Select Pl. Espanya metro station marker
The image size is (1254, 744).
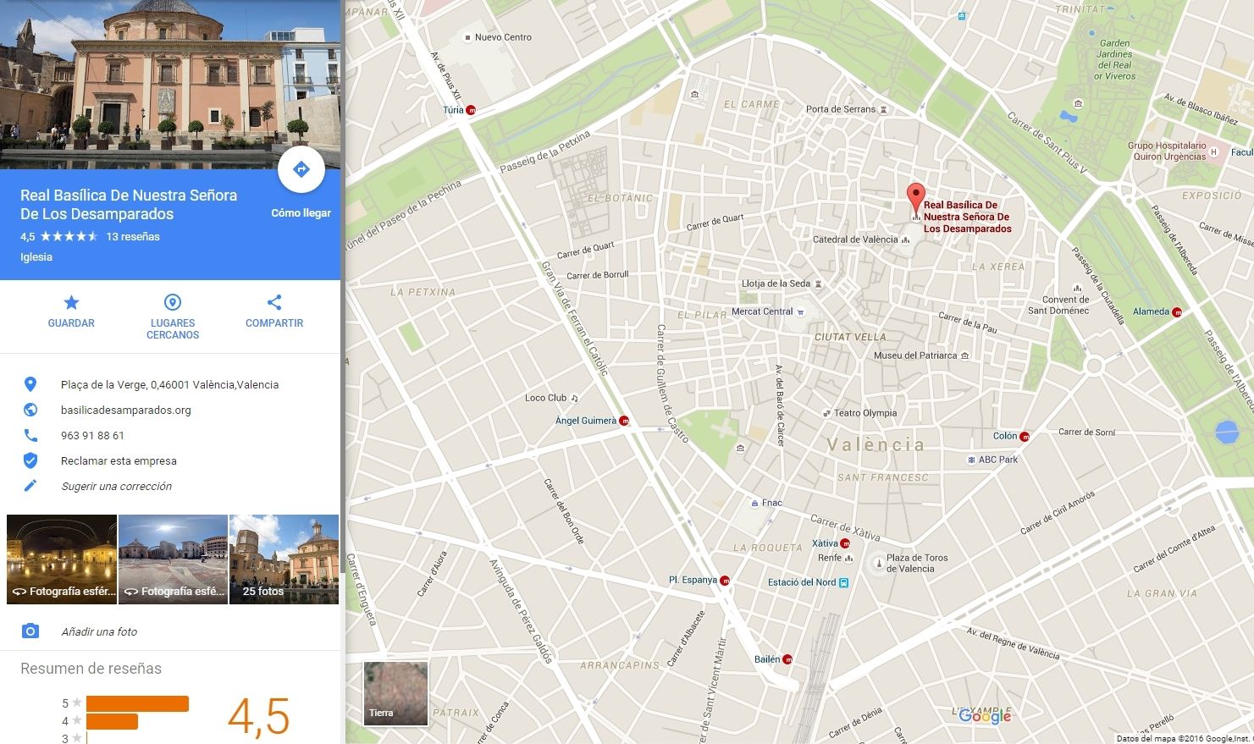(x=725, y=581)
